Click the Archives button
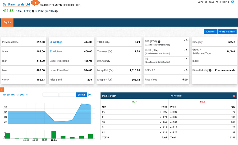The width and height of the screenshot is (238, 145). [210, 32]
